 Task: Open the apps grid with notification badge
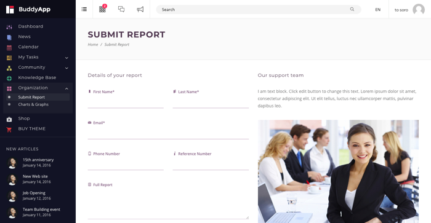pos(103,9)
